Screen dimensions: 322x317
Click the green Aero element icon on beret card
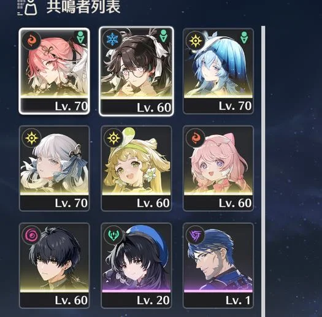click(x=113, y=235)
